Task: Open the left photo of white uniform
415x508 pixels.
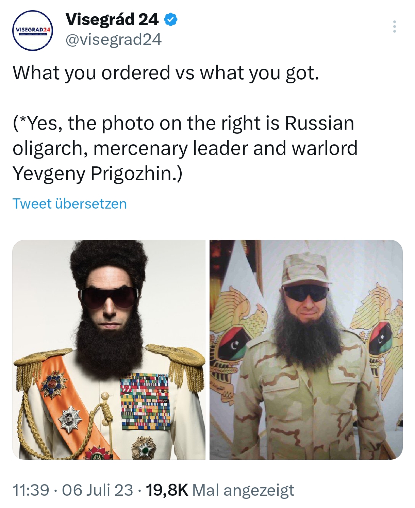Action: tap(109, 350)
